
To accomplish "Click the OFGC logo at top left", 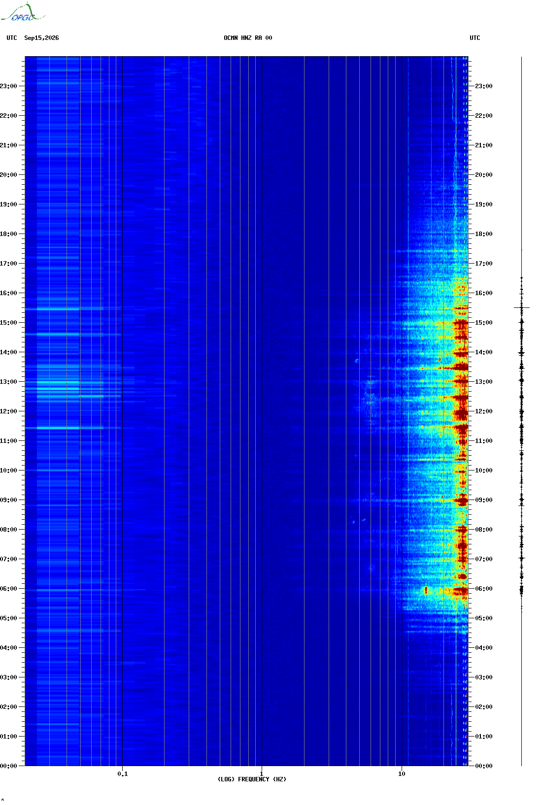I will point(22,13).
